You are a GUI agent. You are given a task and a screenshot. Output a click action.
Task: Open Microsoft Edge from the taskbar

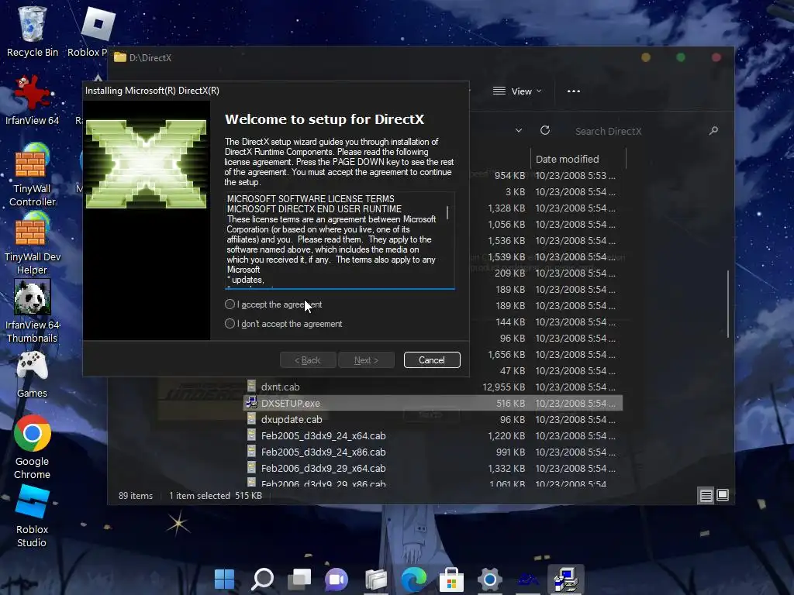(x=414, y=579)
